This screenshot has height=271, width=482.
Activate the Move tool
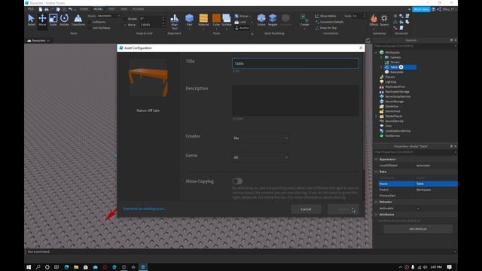pos(42,20)
